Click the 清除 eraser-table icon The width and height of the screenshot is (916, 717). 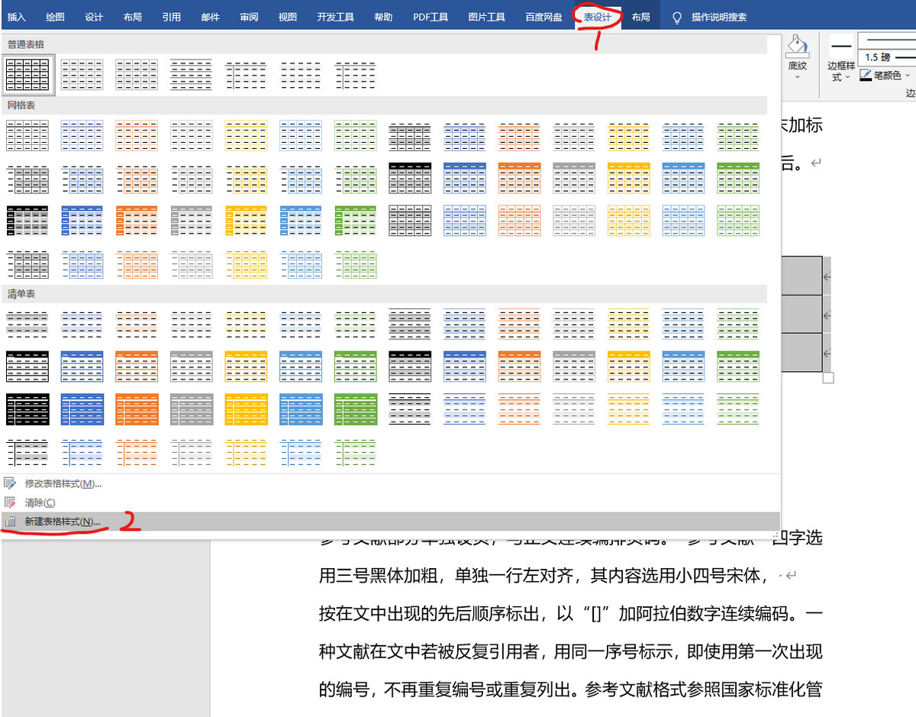(x=10, y=502)
